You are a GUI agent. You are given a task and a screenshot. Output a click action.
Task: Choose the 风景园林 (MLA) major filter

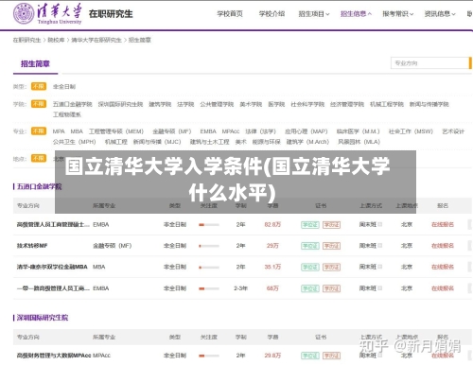359,142
